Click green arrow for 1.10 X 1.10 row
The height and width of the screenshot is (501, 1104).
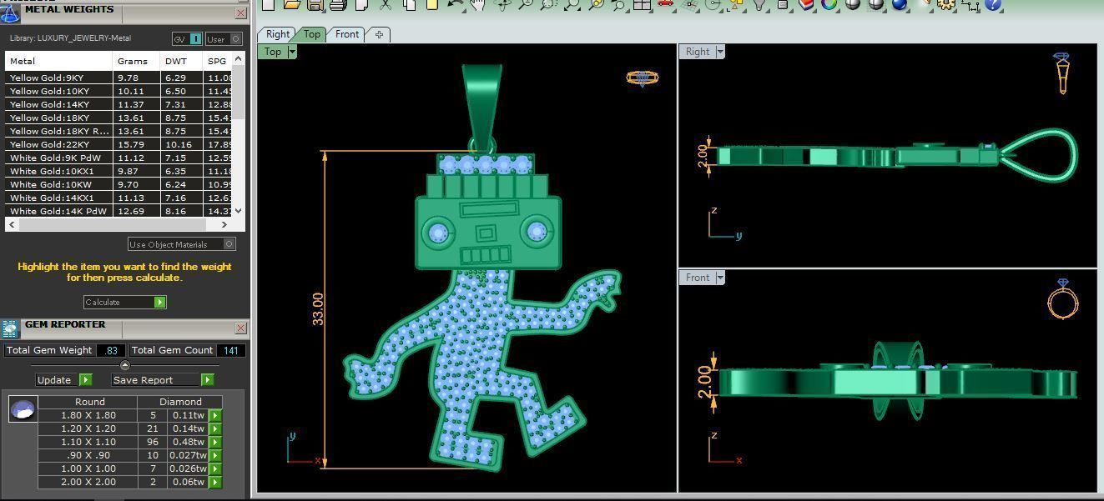tap(215, 442)
